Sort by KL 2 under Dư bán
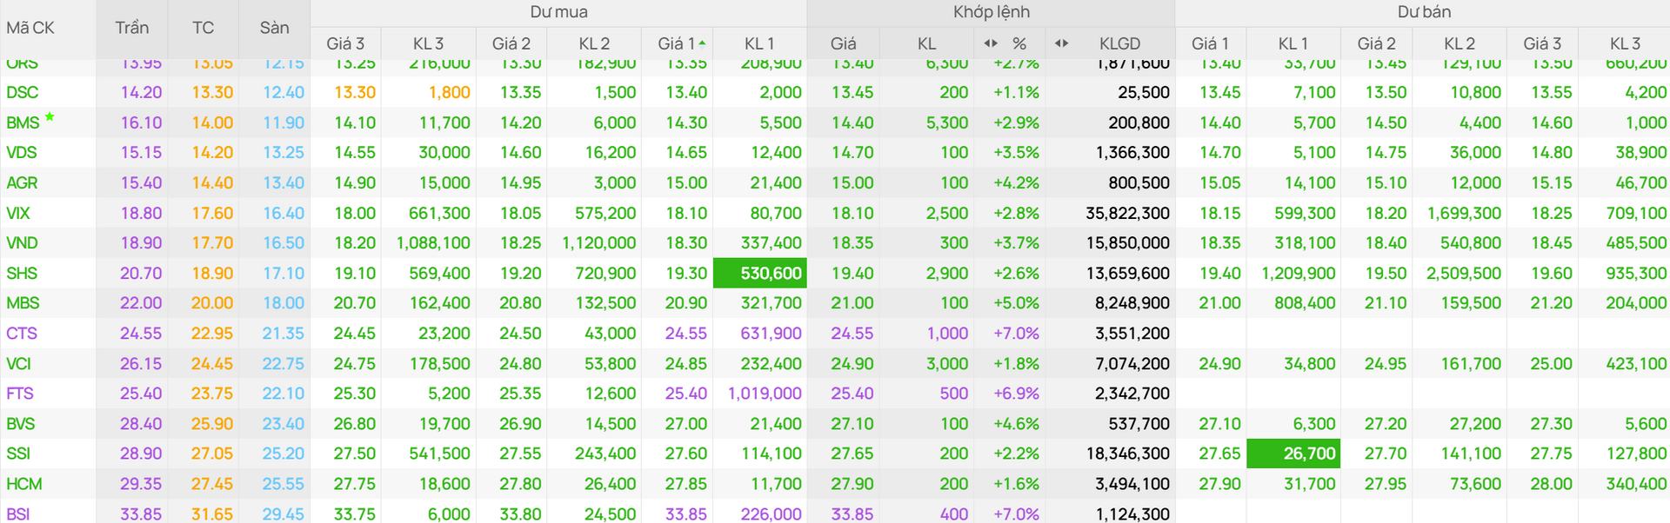 pyautogui.click(x=1459, y=43)
